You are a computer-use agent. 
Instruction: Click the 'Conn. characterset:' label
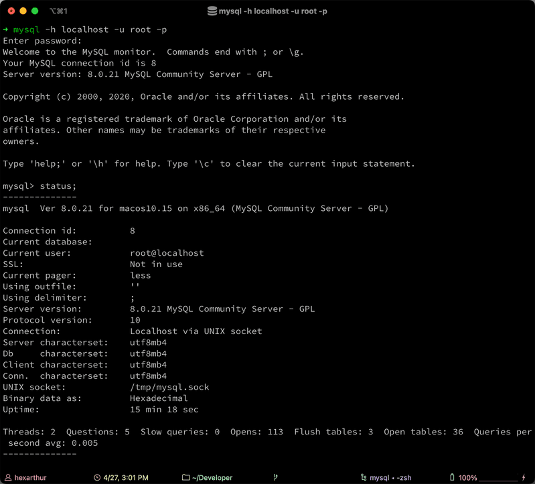(56, 376)
